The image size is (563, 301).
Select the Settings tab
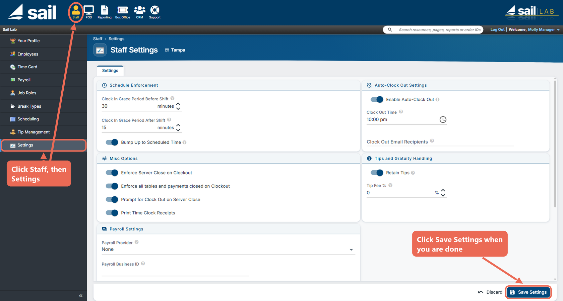(x=110, y=71)
